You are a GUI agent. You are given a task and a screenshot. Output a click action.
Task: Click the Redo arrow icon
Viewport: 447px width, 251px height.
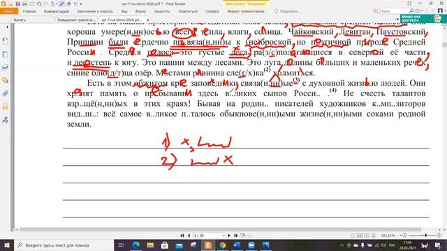[x=46, y=3]
